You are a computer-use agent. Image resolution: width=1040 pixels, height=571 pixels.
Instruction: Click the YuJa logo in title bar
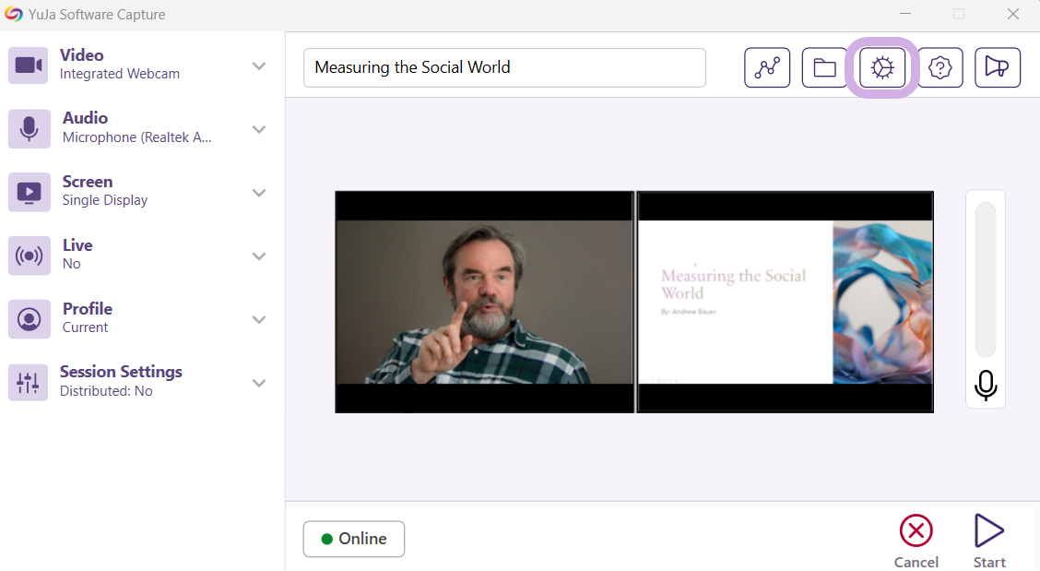point(13,14)
